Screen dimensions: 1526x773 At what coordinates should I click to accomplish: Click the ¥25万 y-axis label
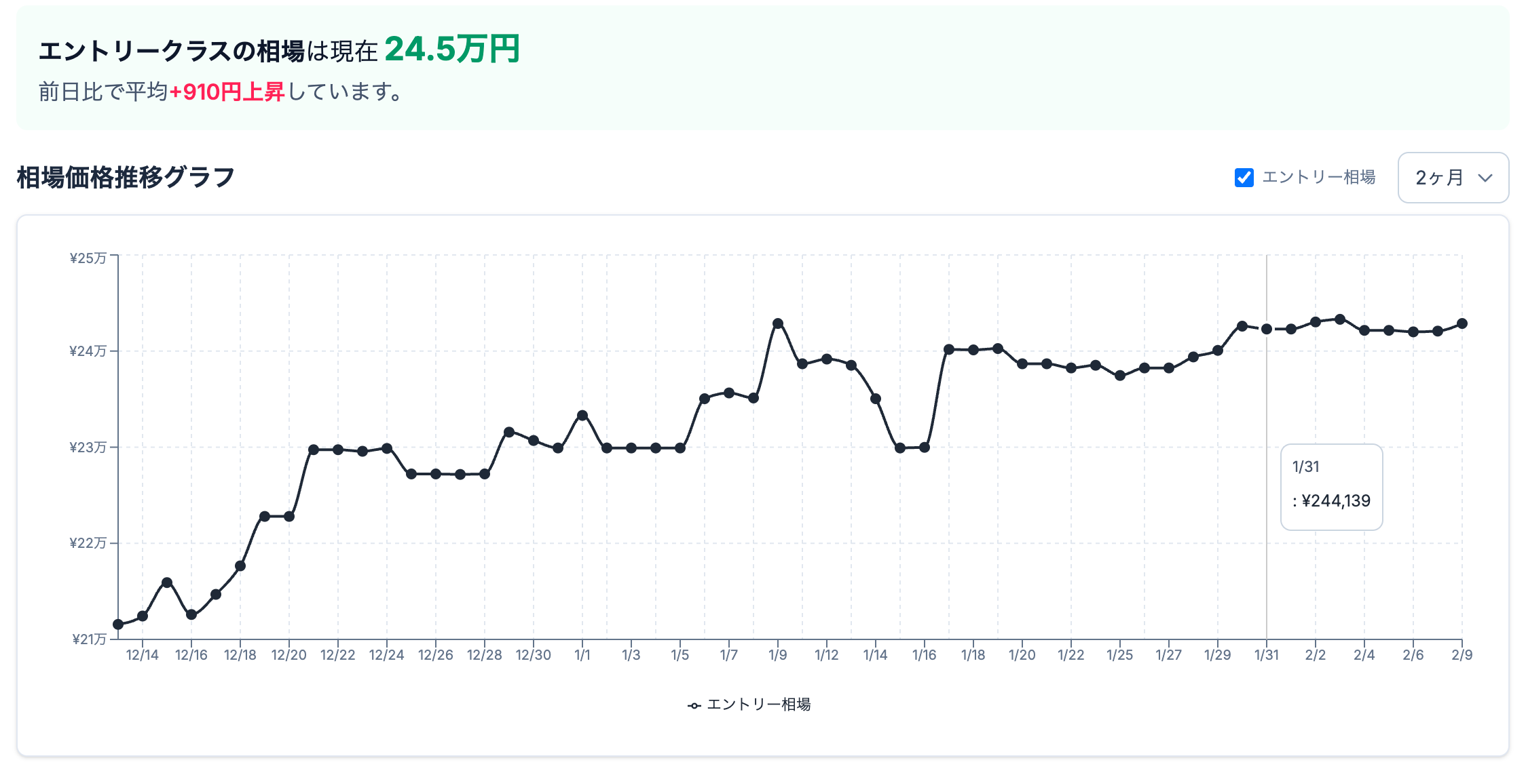(x=88, y=258)
